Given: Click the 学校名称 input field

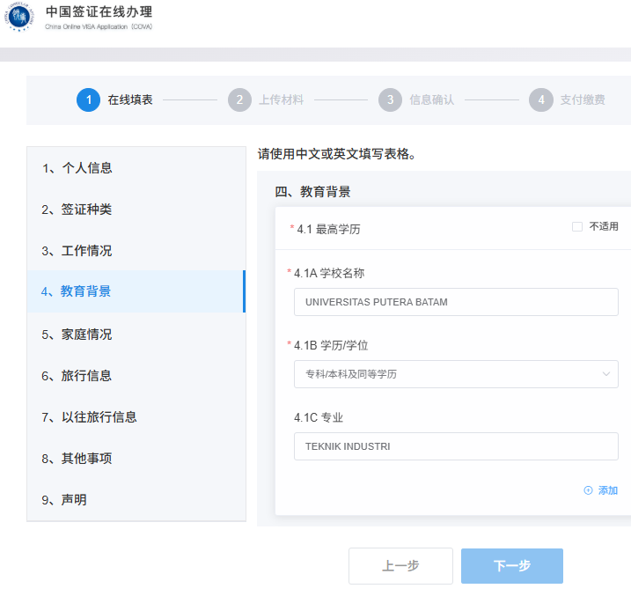Looking at the screenshot, I should [x=456, y=302].
